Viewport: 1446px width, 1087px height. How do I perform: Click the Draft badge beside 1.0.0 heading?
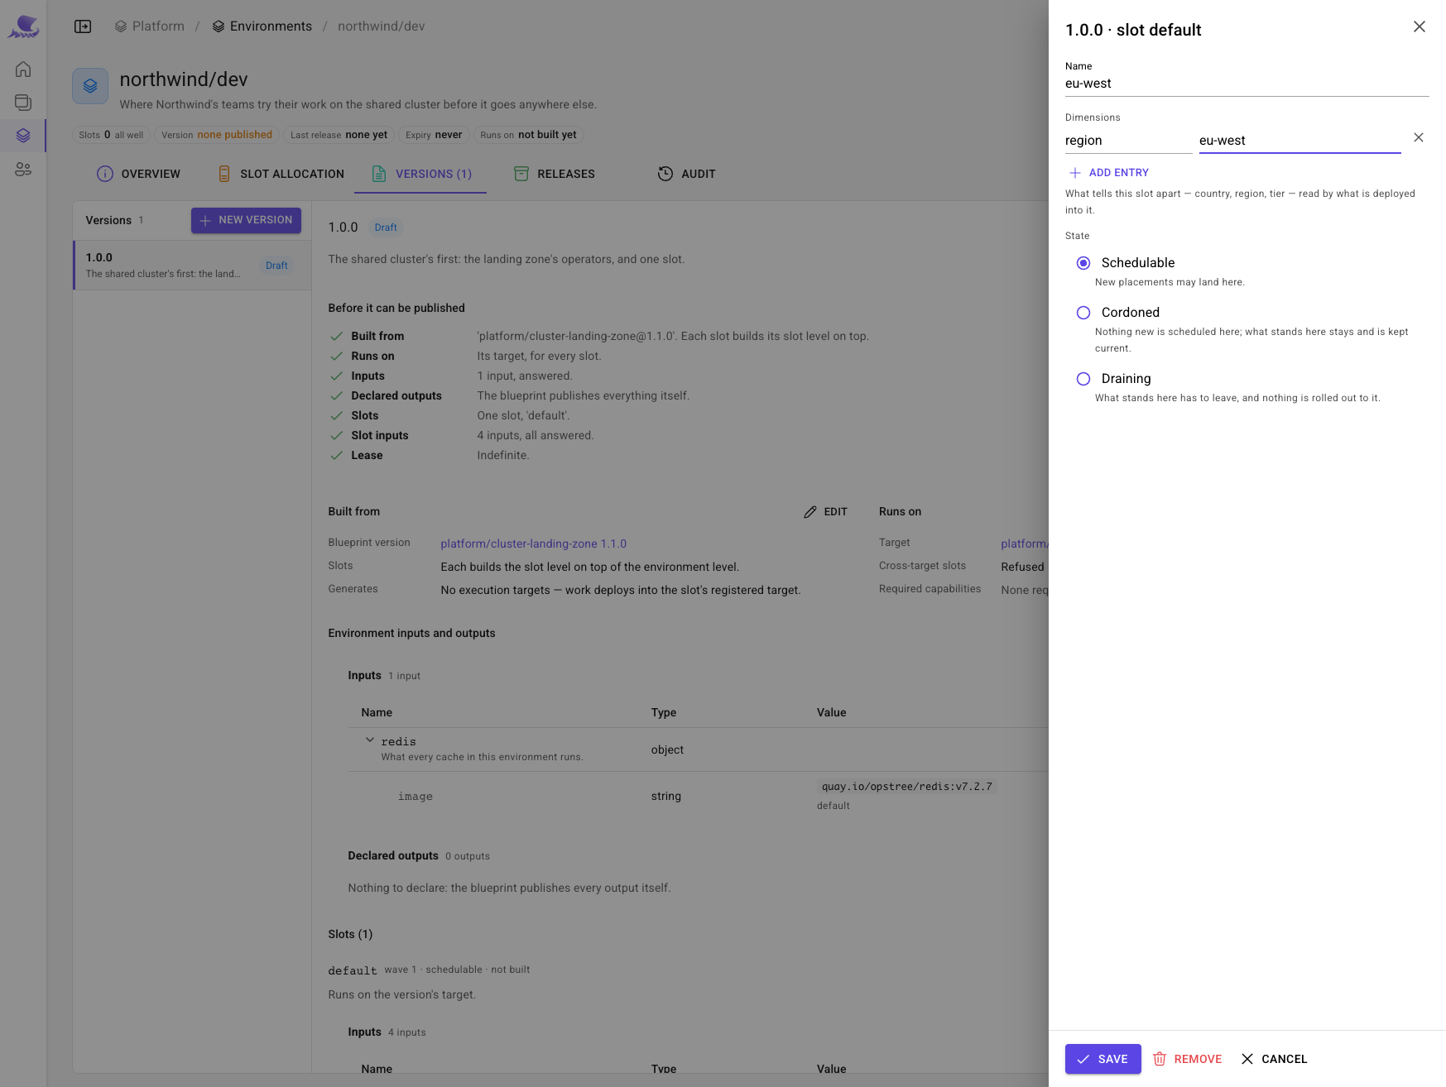click(386, 227)
